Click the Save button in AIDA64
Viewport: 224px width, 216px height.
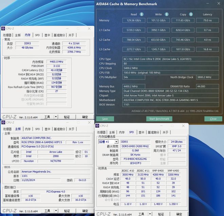[x=105, y=119]
